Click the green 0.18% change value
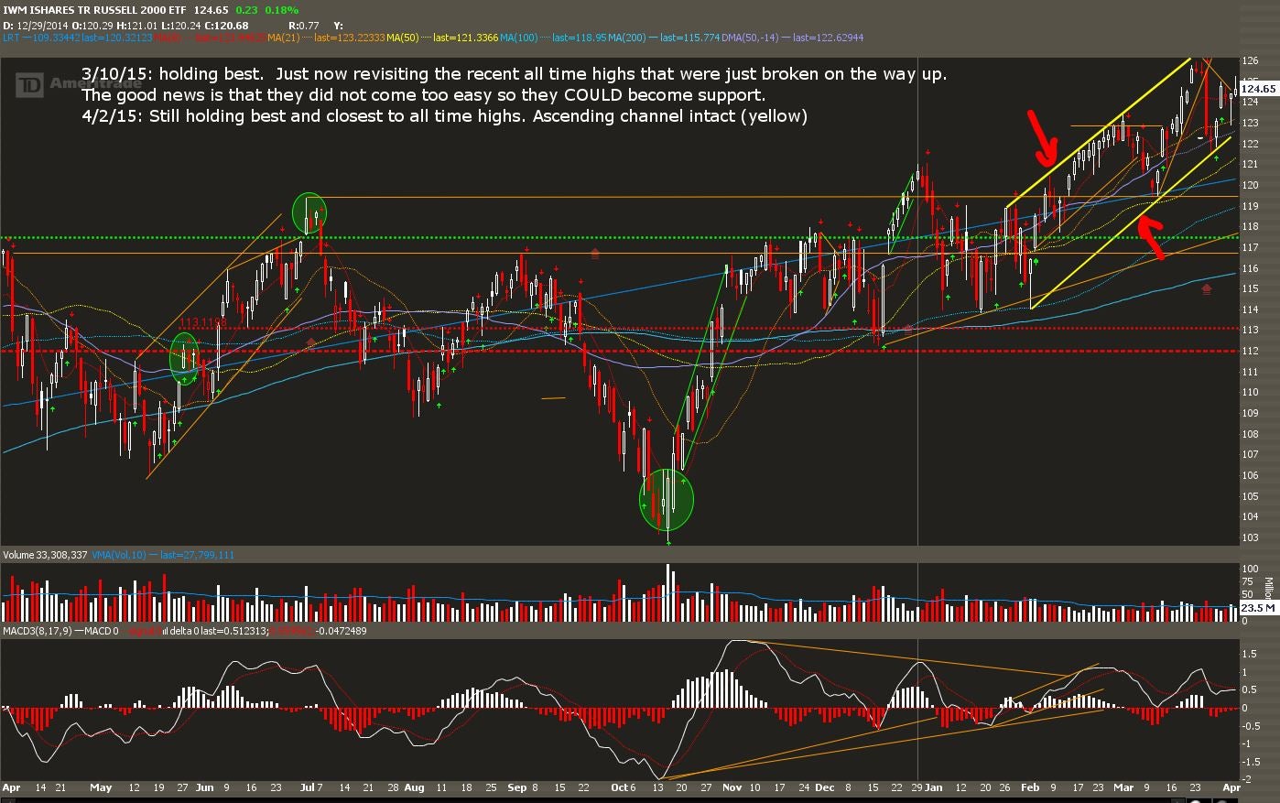 tap(283, 9)
